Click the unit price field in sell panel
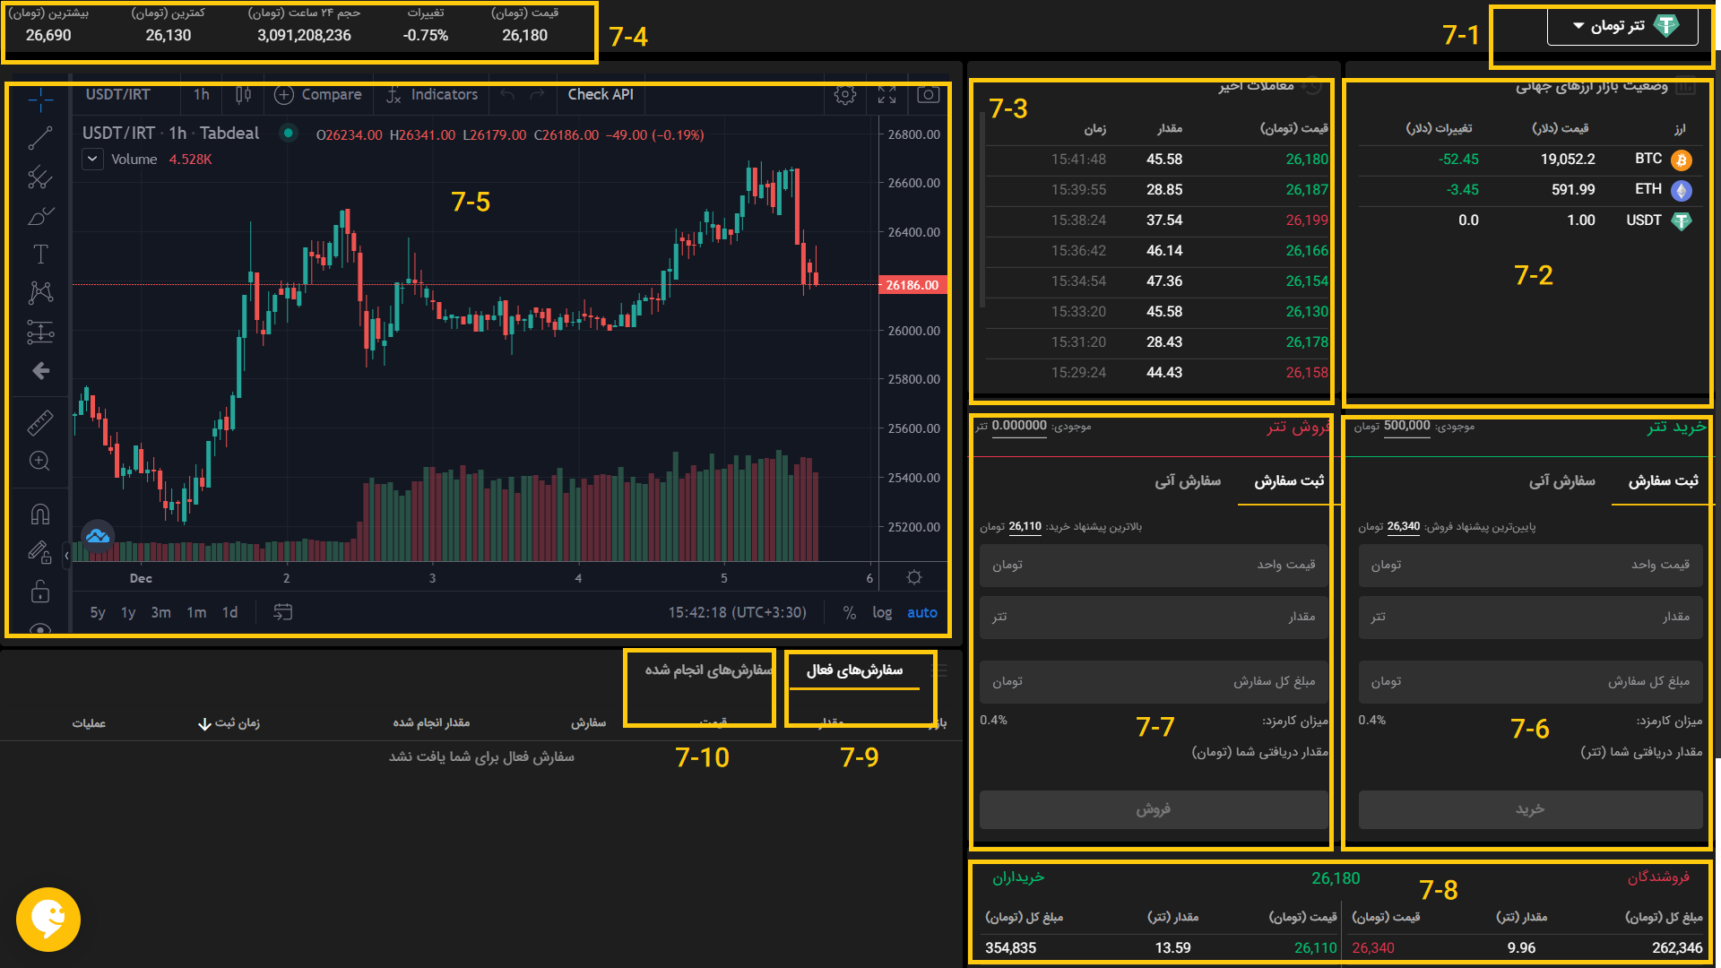 point(1154,565)
